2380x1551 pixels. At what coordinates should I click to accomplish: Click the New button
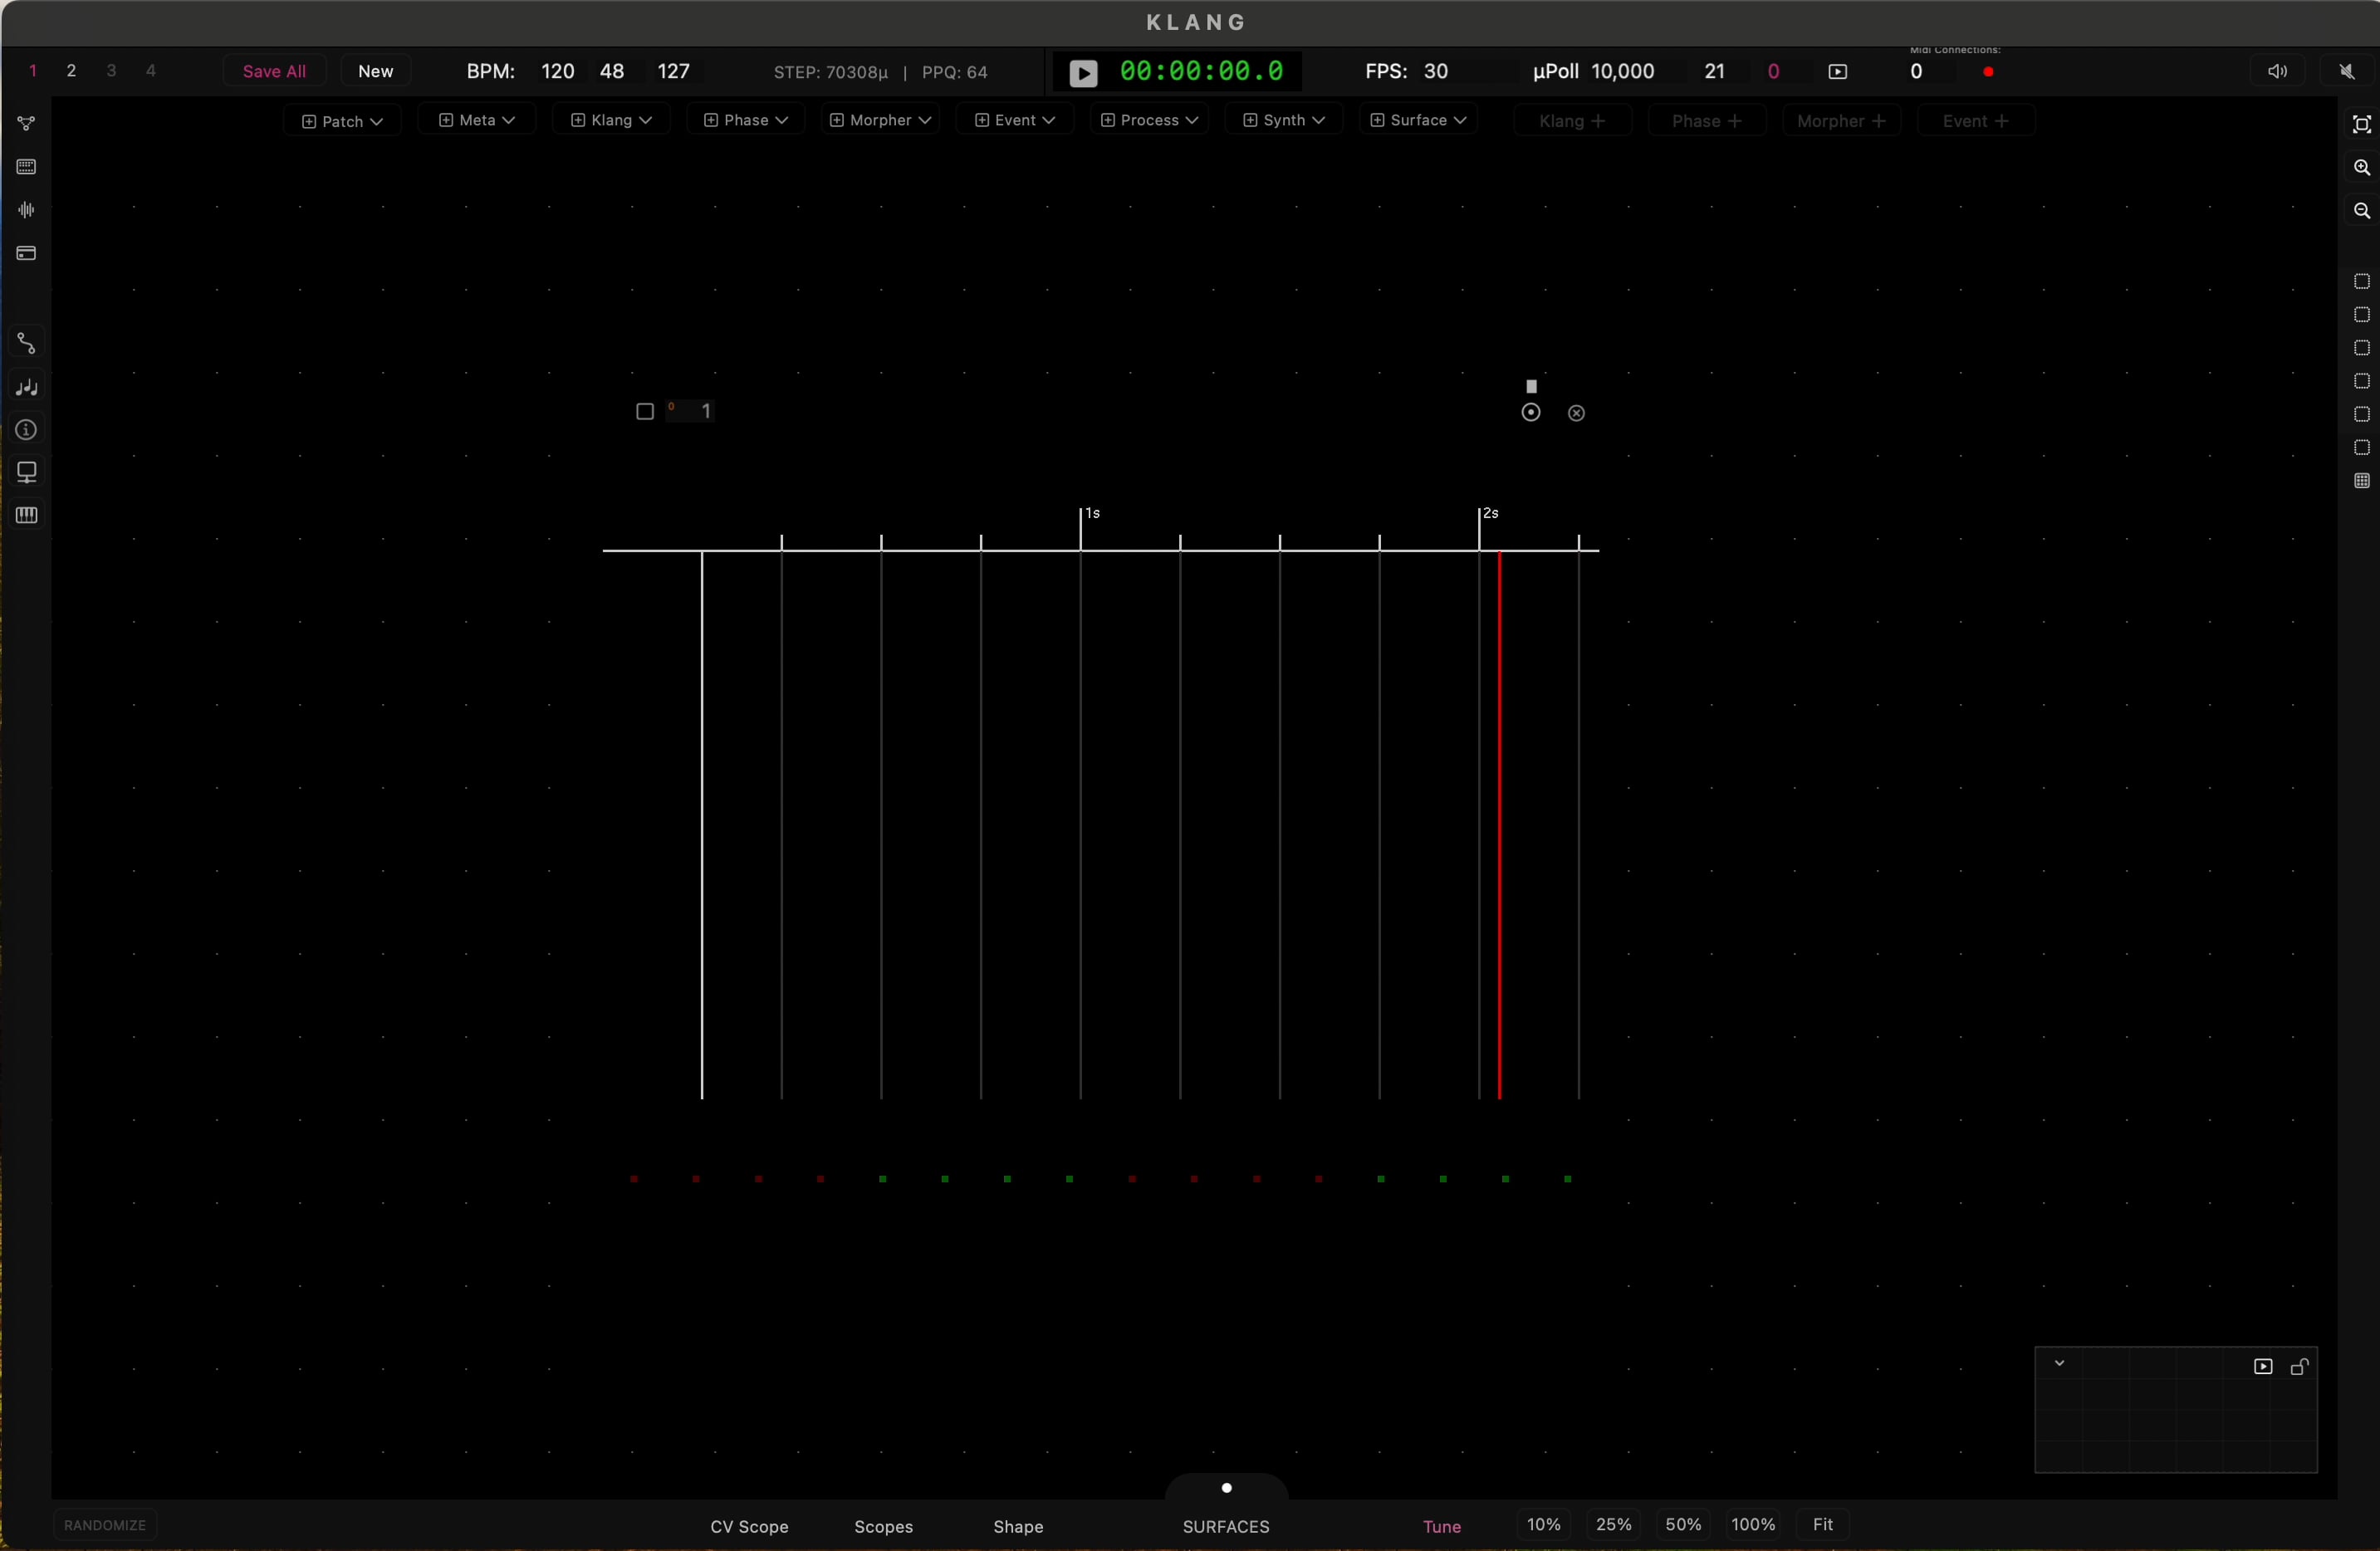coord(376,71)
